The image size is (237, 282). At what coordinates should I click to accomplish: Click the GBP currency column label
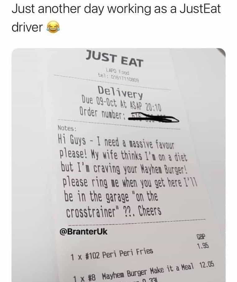coord(201,237)
